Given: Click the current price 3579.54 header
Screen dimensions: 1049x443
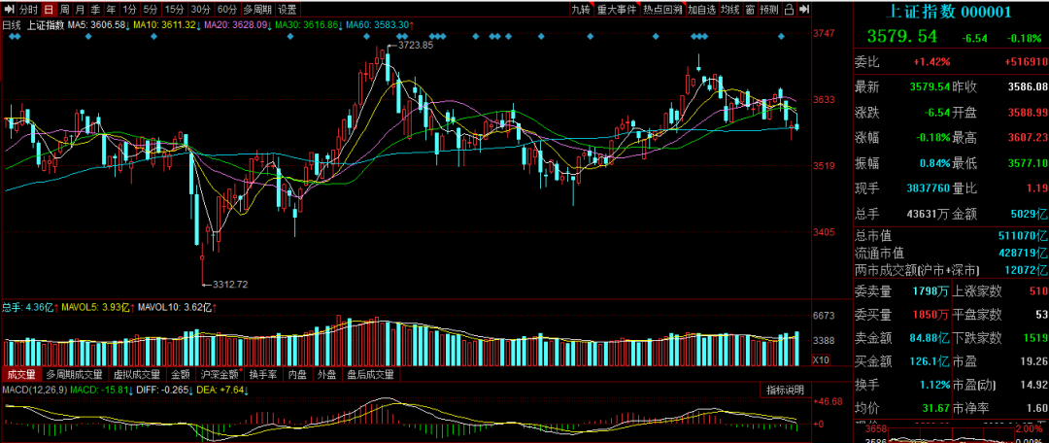Looking at the screenshot, I should click(x=901, y=37).
